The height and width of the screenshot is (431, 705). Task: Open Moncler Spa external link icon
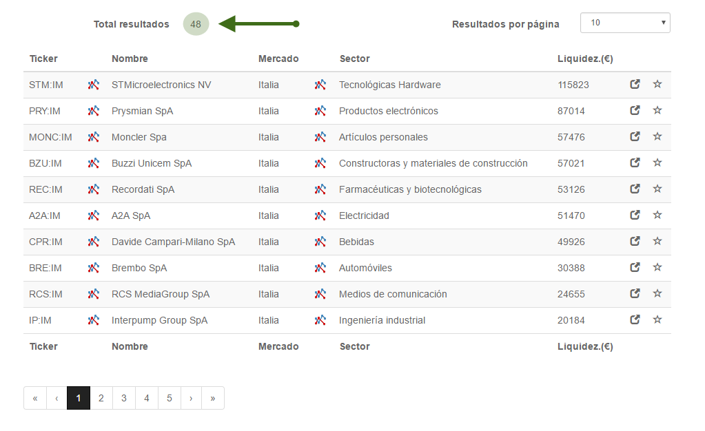click(x=635, y=136)
